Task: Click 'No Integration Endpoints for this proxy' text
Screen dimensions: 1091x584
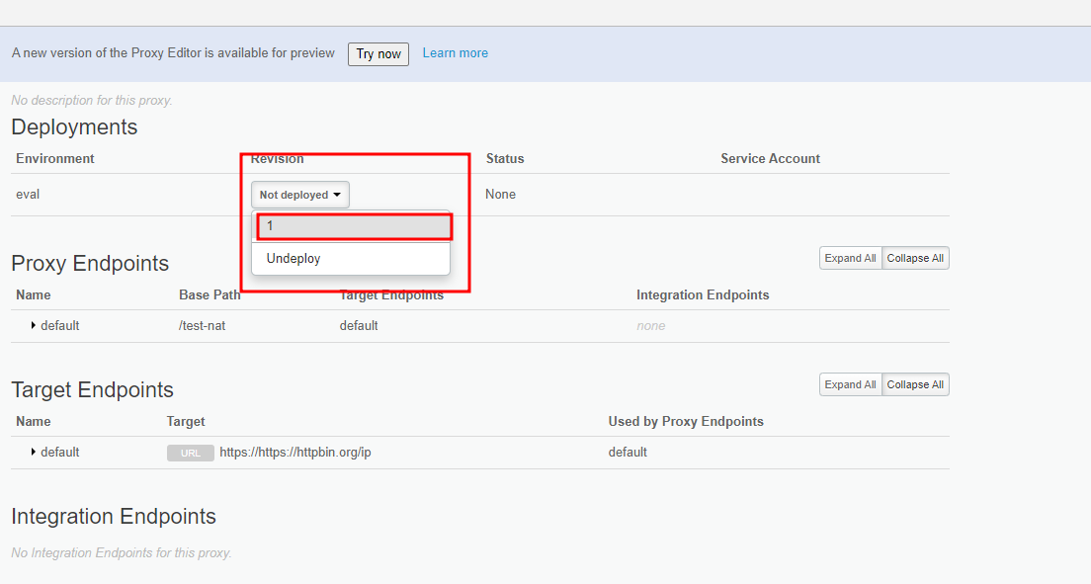Action: tap(122, 552)
